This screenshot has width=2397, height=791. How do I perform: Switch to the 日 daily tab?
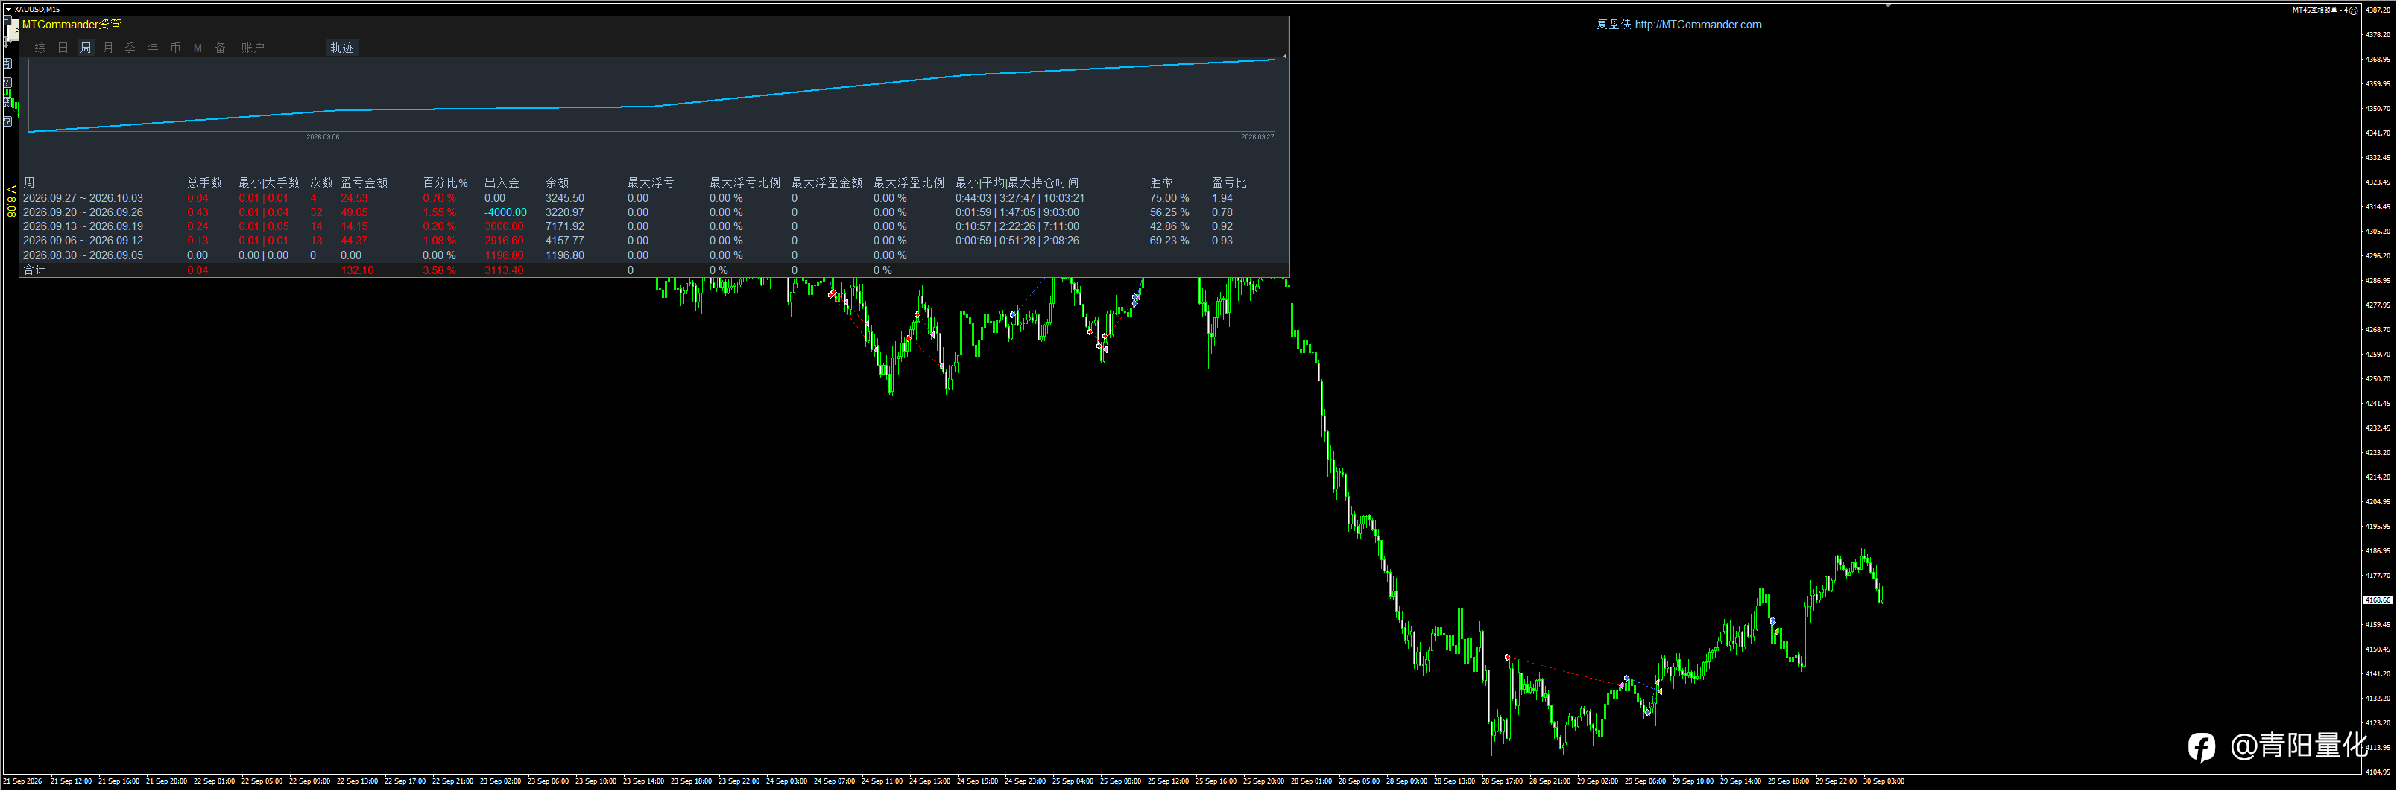pyautogui.click(x=63, y=48)
